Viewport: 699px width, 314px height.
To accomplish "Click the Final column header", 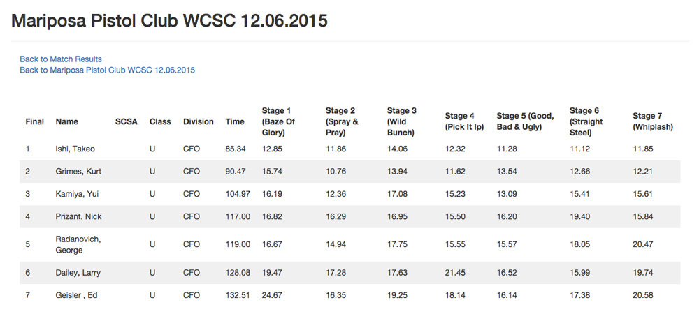I will 35,121.
